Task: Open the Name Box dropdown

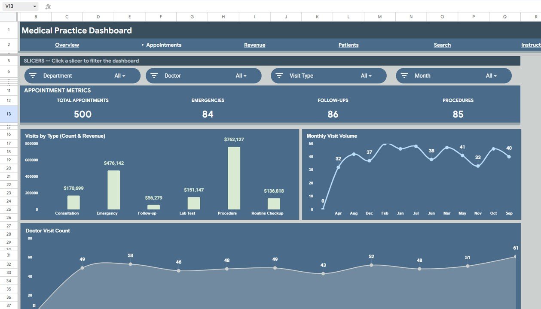Action: click(34, 6)
